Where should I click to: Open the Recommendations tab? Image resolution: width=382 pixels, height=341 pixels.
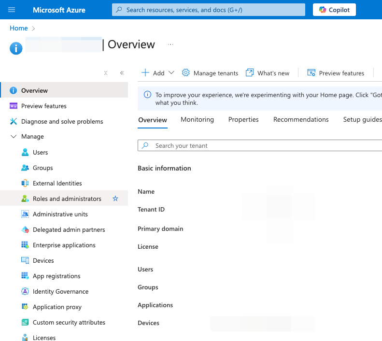tap(301, 120)
